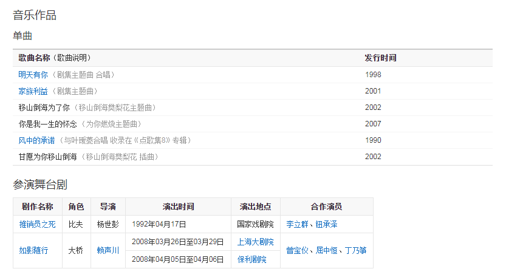Open the 家族利益 song link
The width and height of the screenshot is (506, 280).
pos(33,91)
